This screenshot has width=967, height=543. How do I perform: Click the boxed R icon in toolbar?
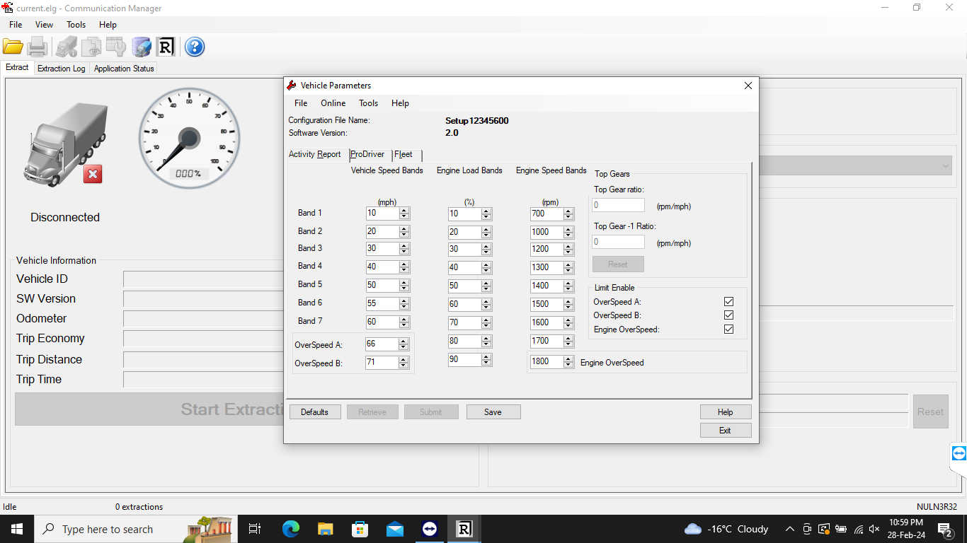pyautogui.click(x=166, y=47)
